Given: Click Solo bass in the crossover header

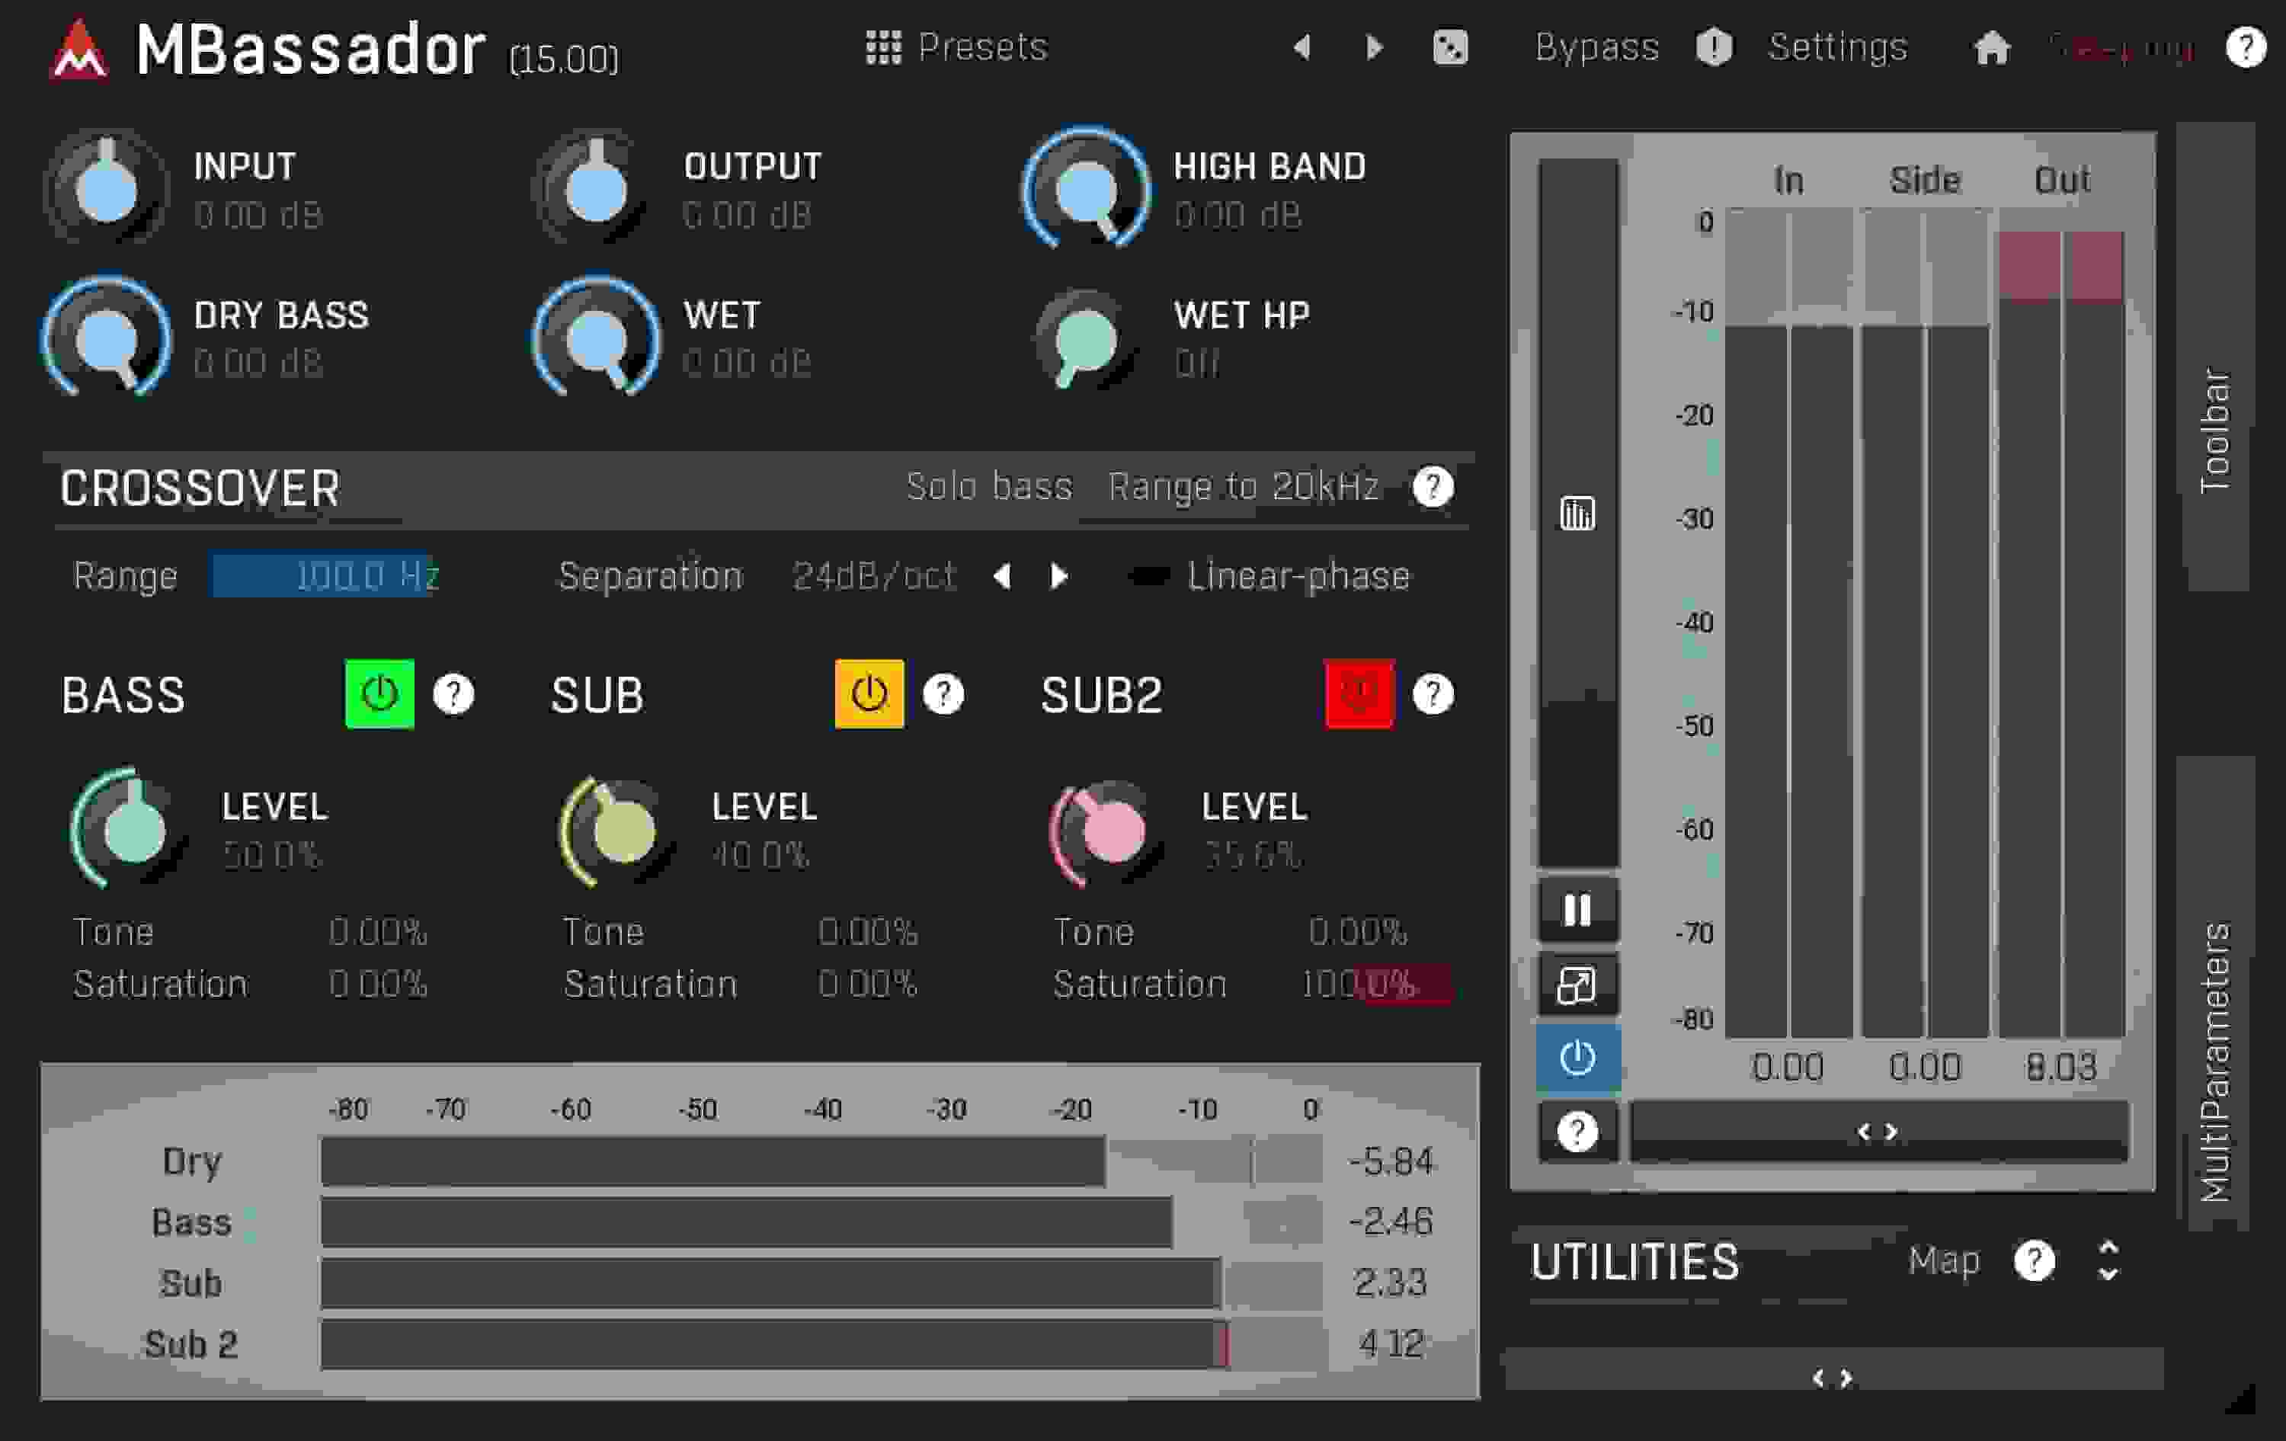Looking at the screenshot, I should pyautogui.click(x=989, y=486).
